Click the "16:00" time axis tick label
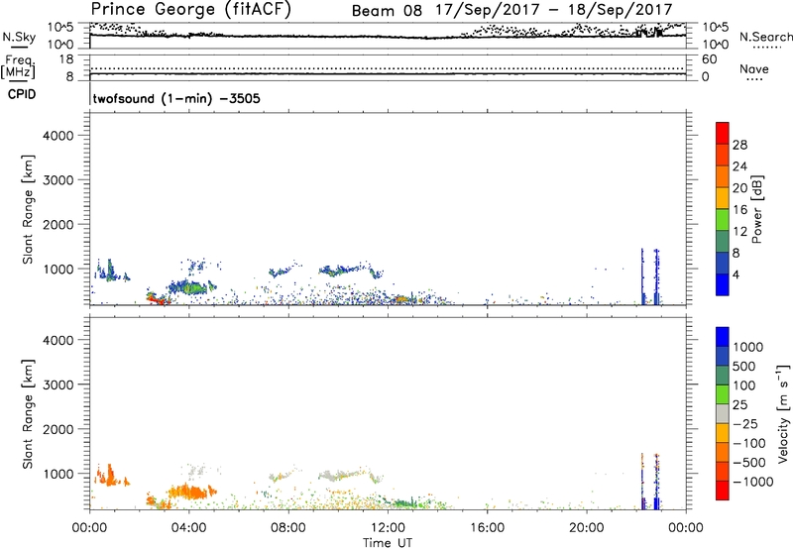Screen dimensions: 793x549 pyautogui.click(x=487, y=528)
